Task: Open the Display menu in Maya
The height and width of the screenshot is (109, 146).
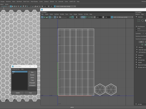Action: click(x=2, y=2)
